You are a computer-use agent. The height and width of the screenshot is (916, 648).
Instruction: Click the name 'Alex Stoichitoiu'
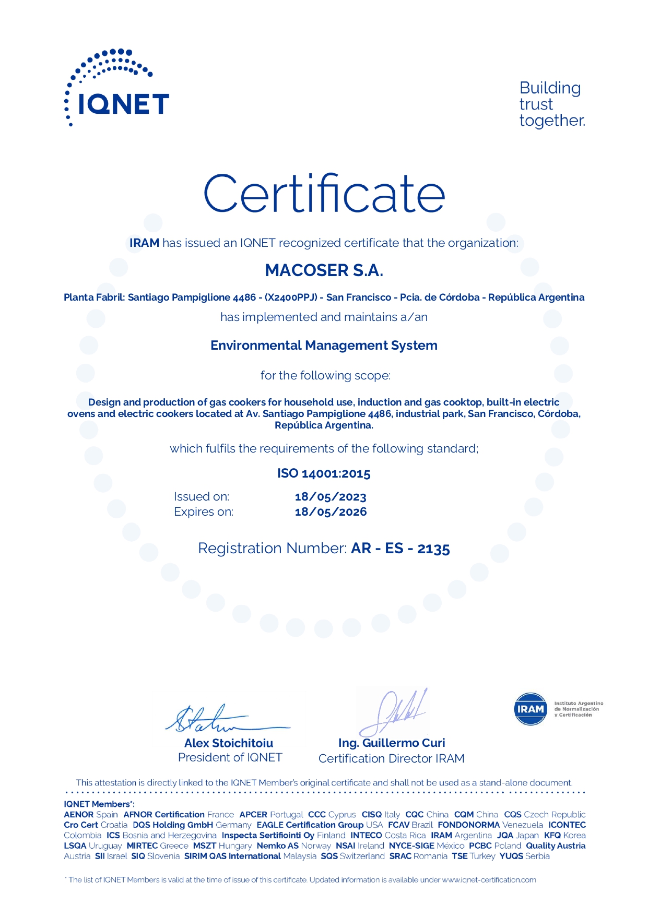pos(229,743)
